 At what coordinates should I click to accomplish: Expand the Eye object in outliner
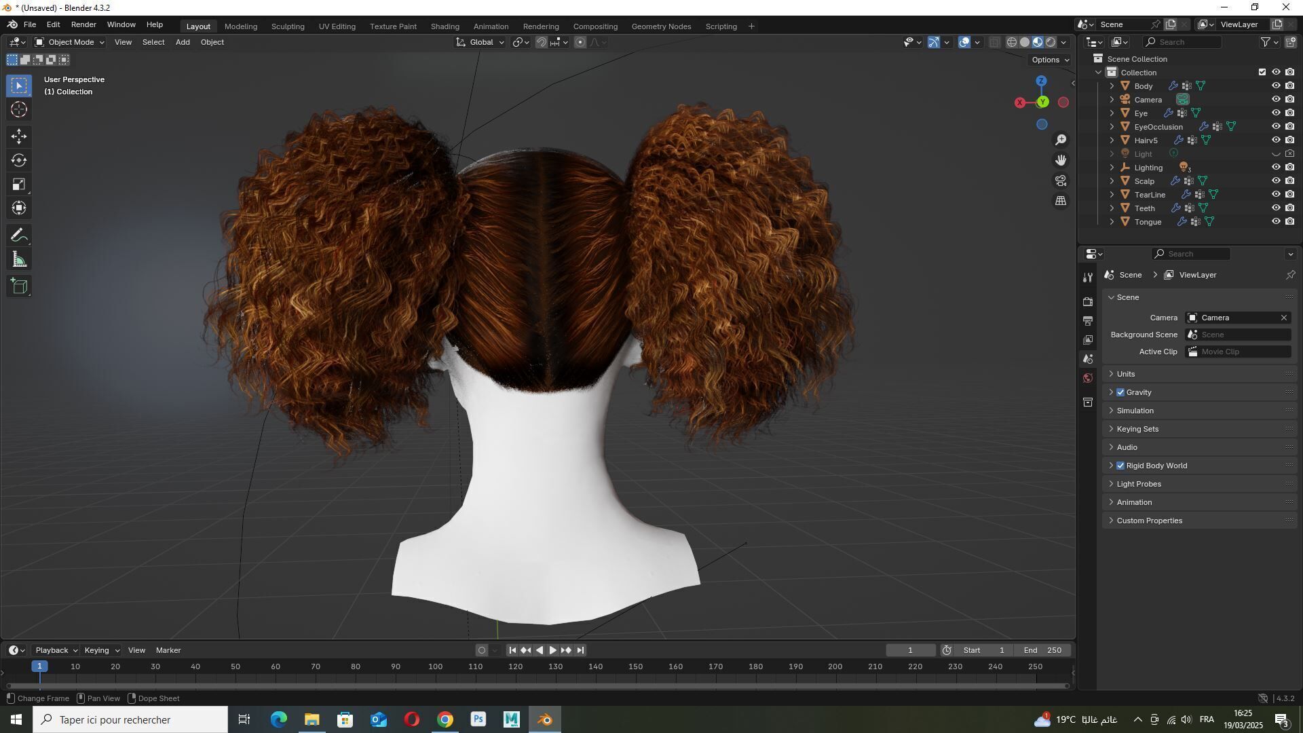(1112, 113)
